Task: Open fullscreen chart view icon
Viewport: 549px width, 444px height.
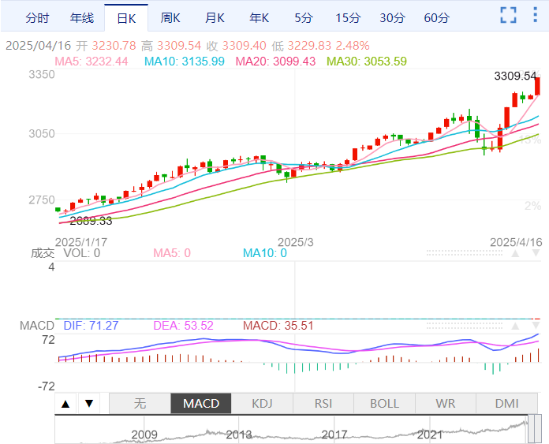Action: (509, 15)
